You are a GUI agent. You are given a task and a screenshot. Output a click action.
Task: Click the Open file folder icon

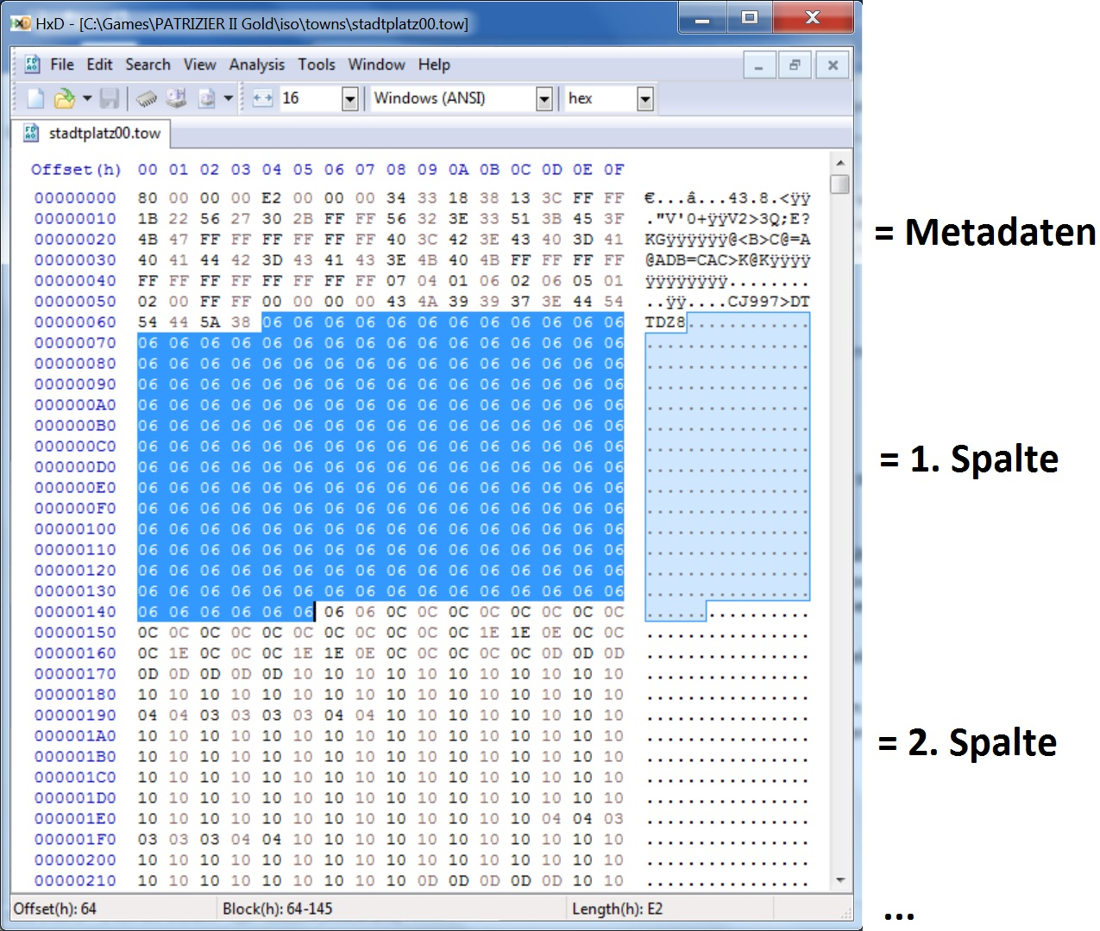64,99
